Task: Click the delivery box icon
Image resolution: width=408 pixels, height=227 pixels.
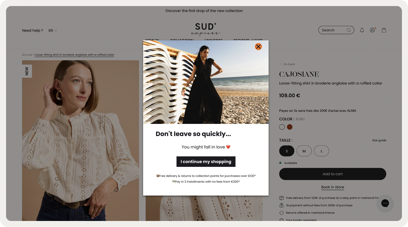Action: point(282,198)
